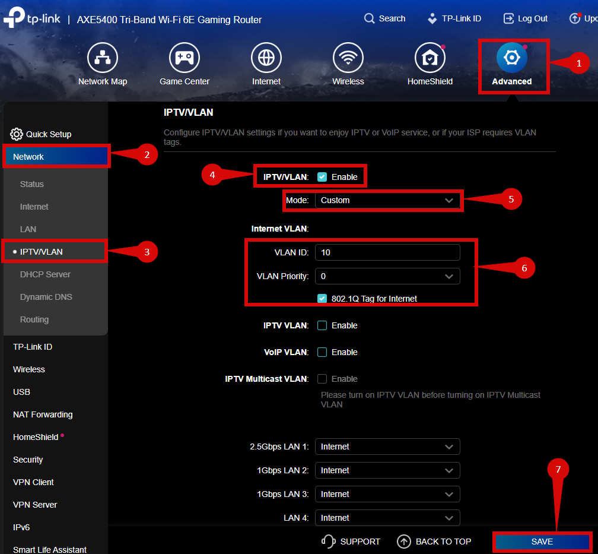Open DHCP Server sidebar item

(x=45, y=274)
